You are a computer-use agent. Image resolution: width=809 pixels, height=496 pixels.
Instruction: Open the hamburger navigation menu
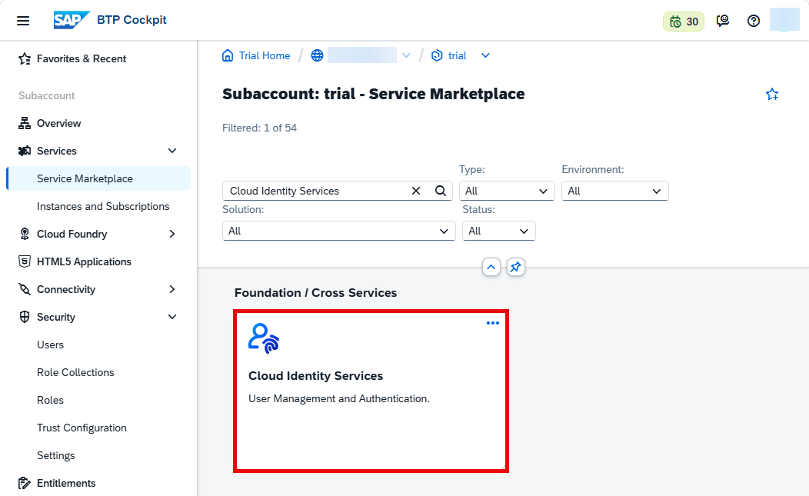23,21
